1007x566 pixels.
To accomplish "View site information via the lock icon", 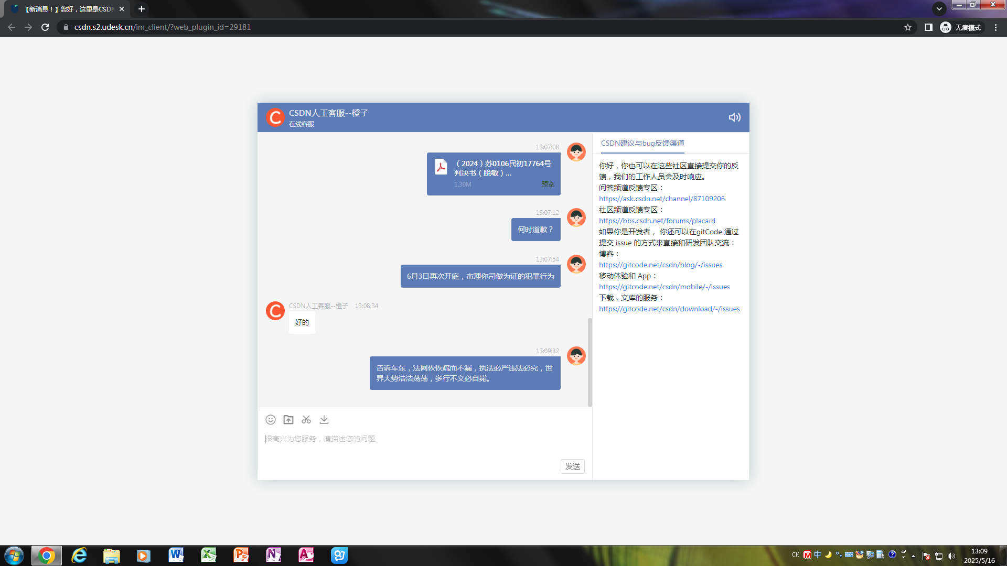I will tap(66, 27).
